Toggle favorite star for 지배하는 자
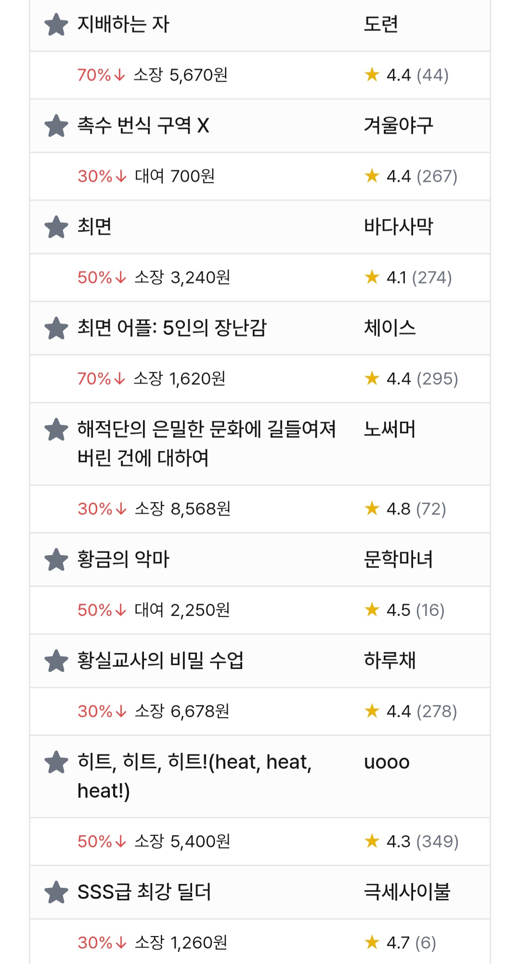This screenshot has height=964, width=520. [x=56, y=25]
